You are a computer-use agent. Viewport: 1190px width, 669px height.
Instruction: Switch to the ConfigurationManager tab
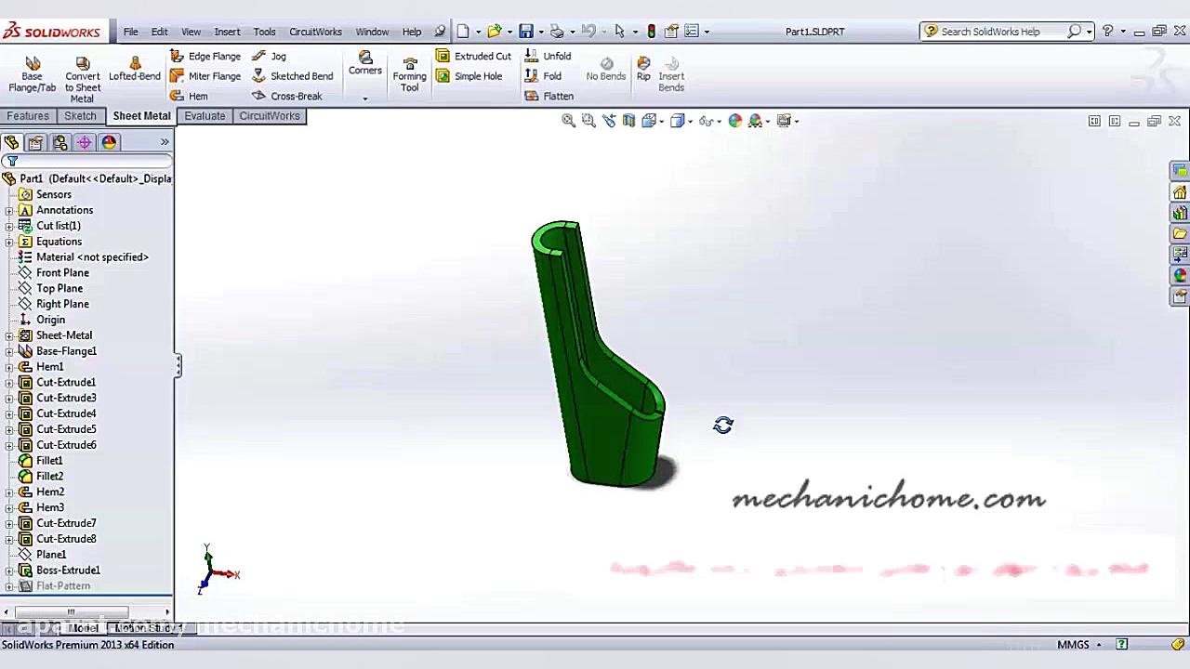coord(59,142)
